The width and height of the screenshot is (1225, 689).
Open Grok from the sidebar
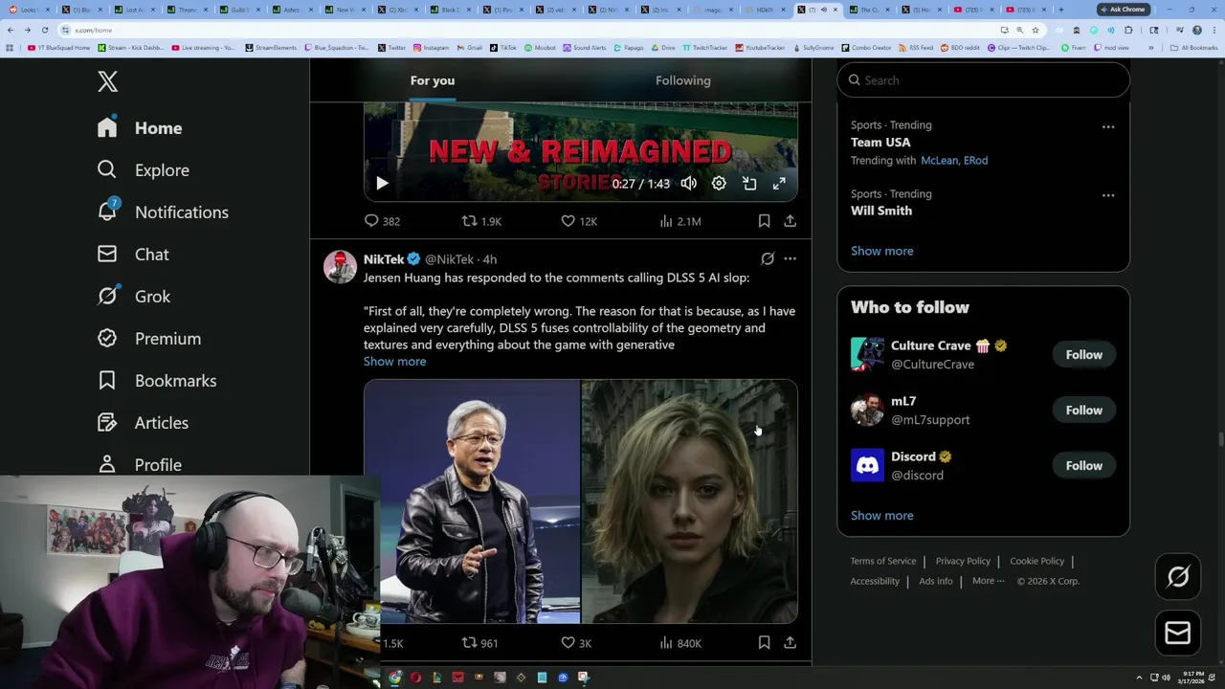pos(134,297)
